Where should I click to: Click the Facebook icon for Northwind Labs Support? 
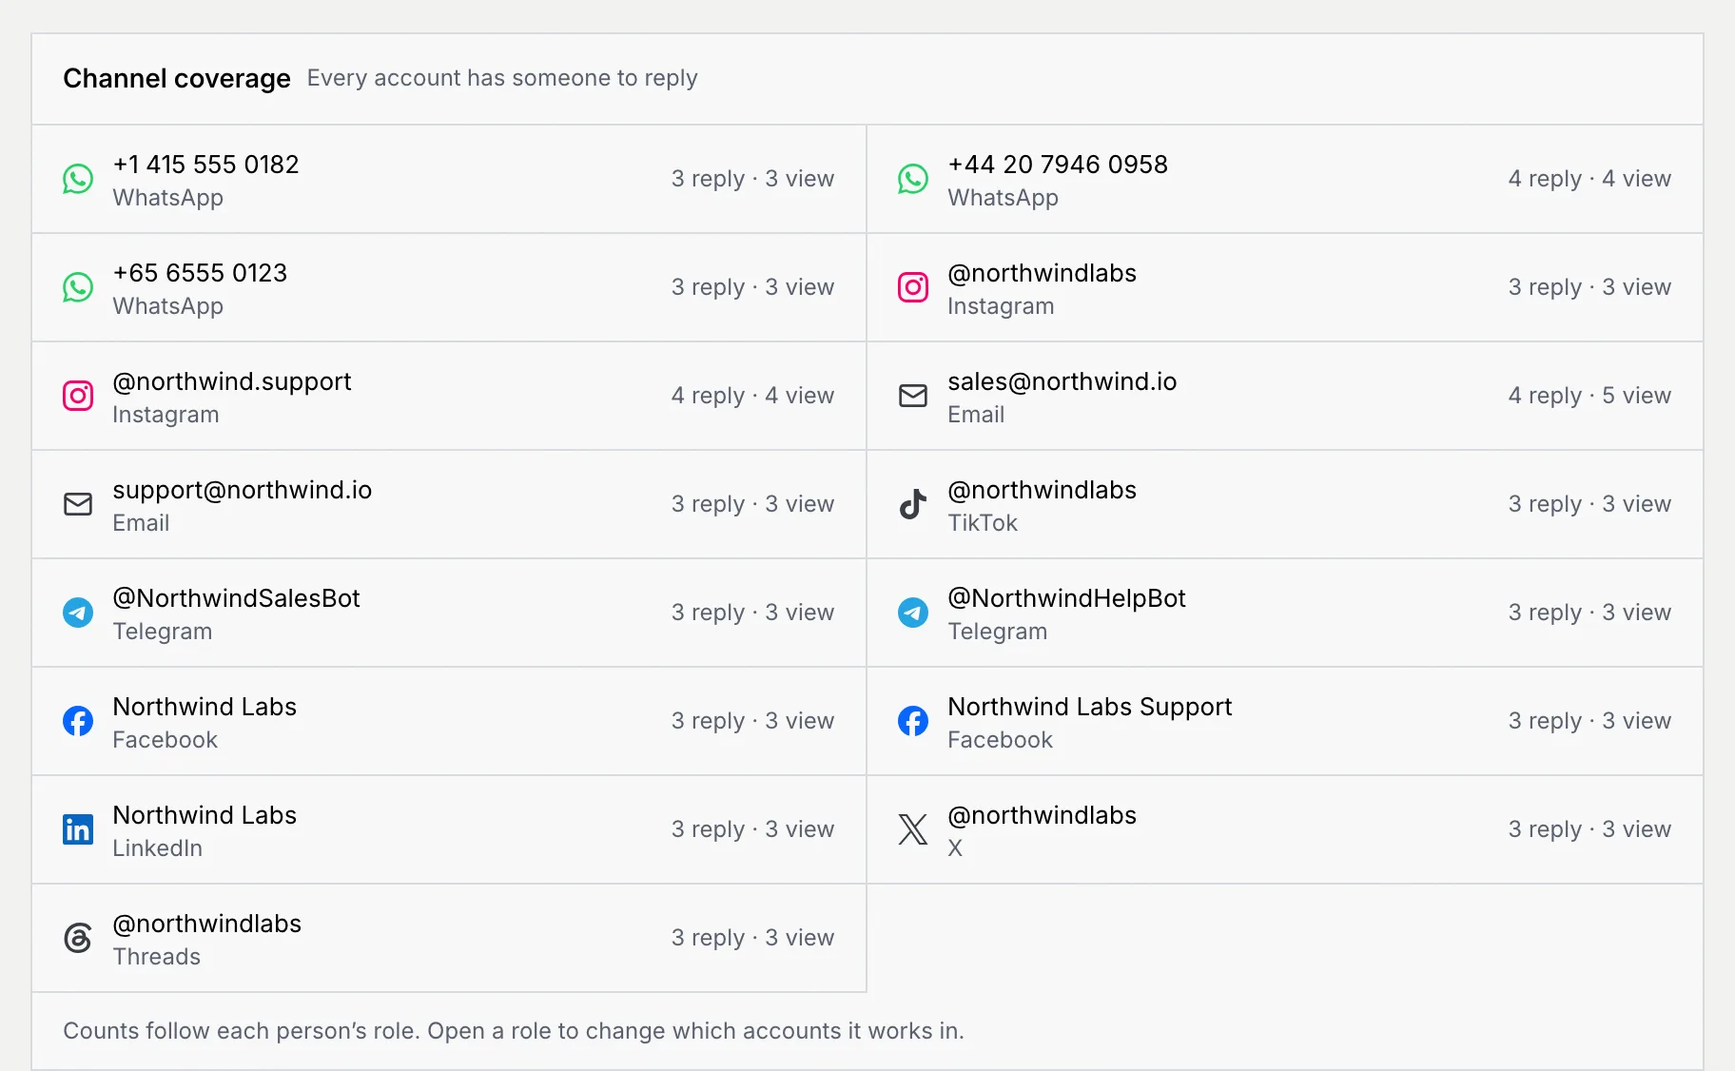[x=913, y=721]
